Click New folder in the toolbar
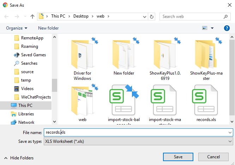235x165 pixels. [x=48, y=28]
